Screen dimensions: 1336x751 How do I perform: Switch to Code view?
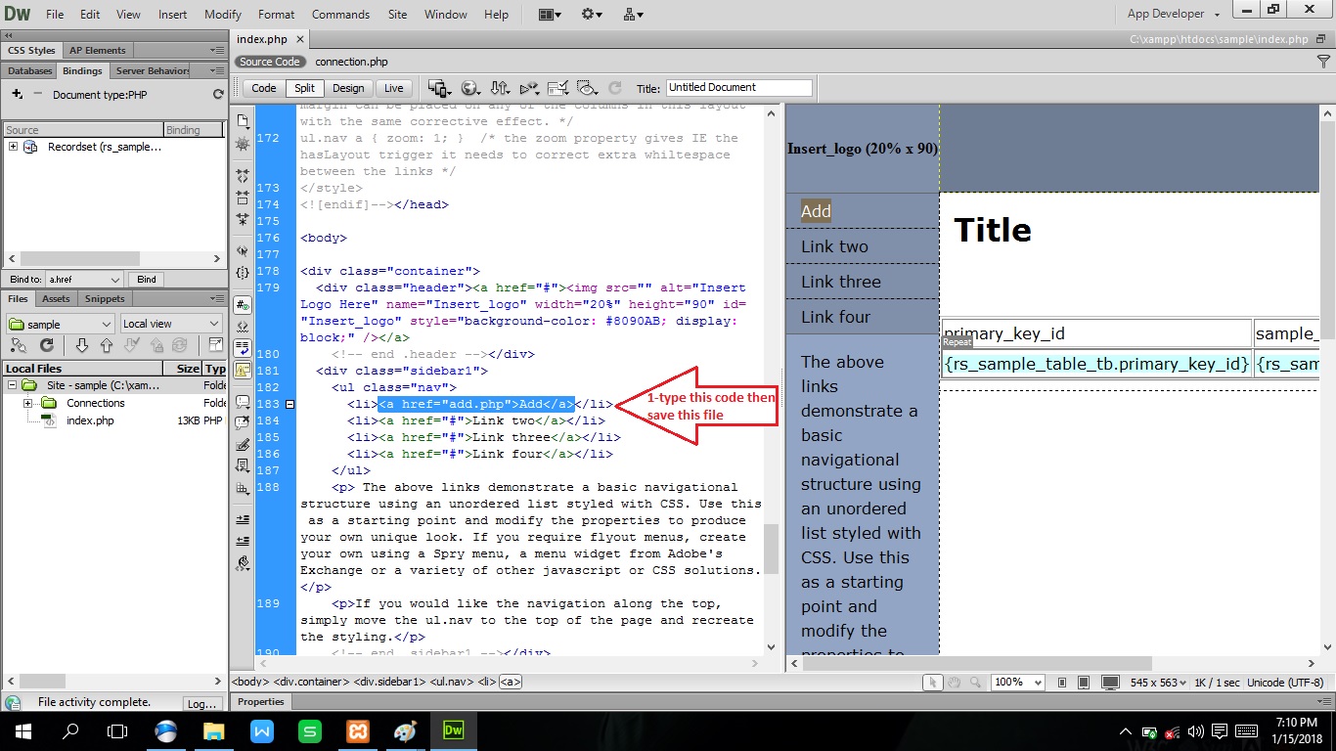coord(264,88)
